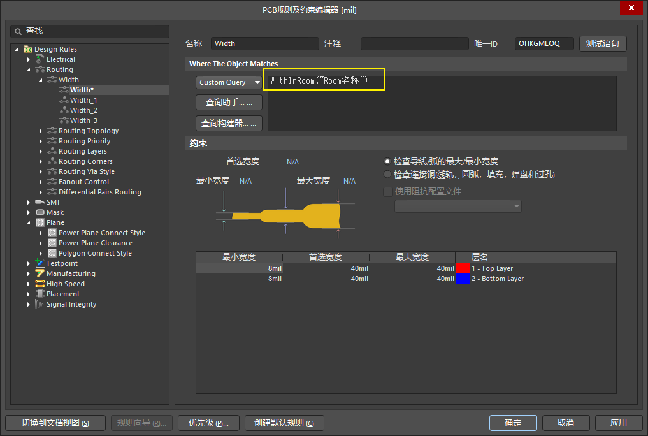Click the Testpoint category icon

point(40,263)
